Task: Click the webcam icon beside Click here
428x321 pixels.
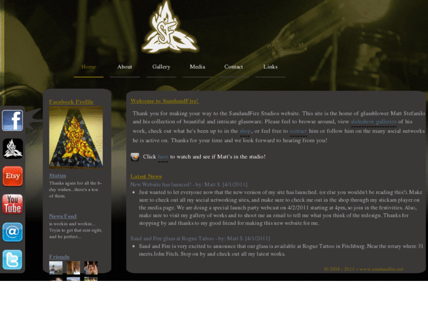Action: tap(135, 157)
